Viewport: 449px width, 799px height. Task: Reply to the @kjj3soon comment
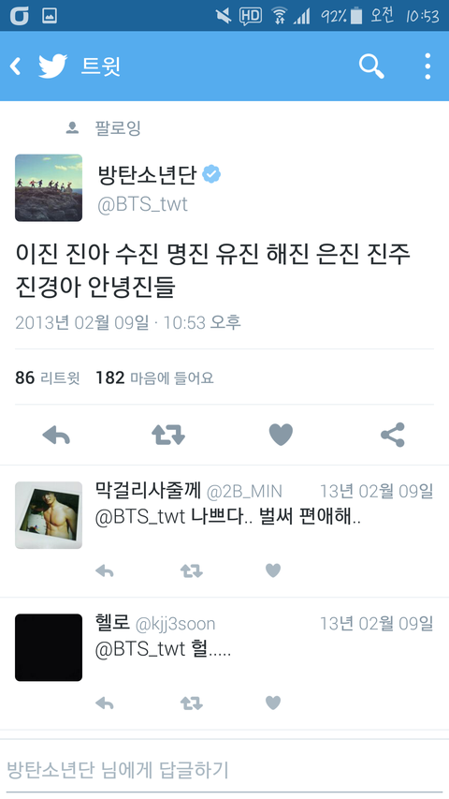(105, 703)
